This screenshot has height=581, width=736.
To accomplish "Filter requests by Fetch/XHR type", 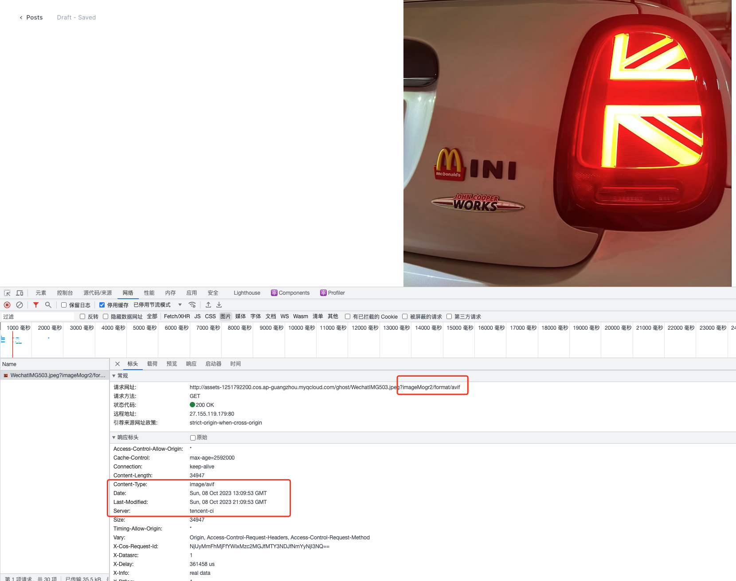I will point(176,316).
